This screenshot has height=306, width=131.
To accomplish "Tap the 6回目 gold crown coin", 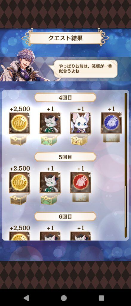I will [19, 236].
